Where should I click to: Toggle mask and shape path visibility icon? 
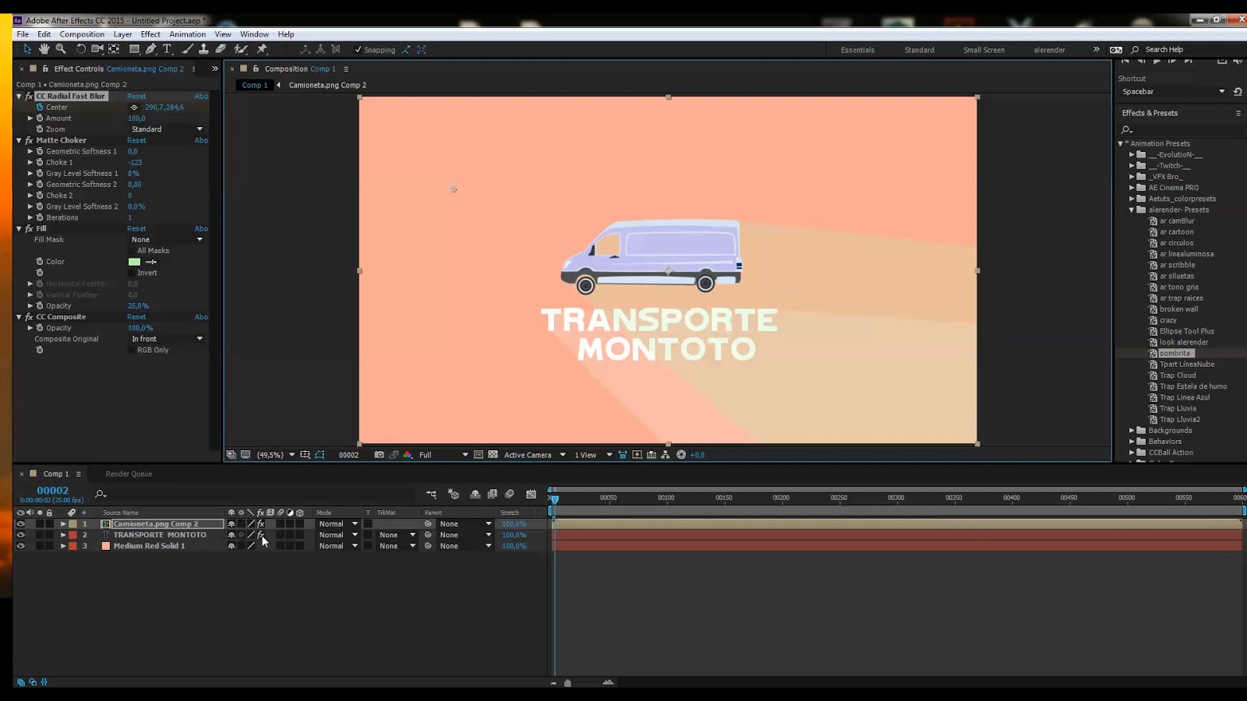coord(320,455)
